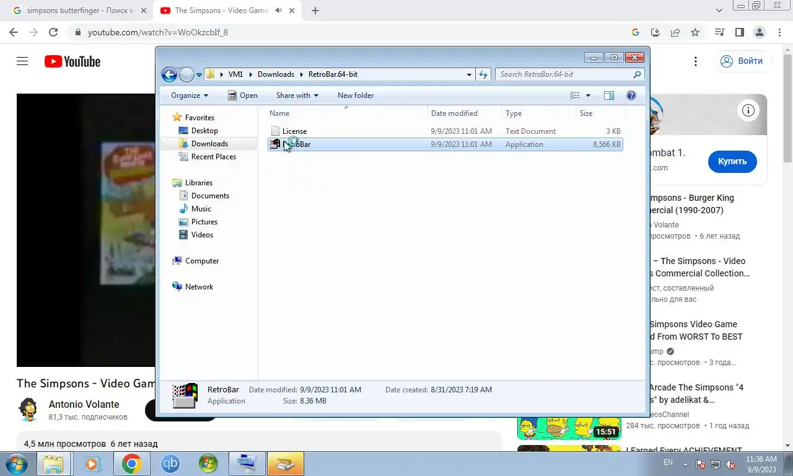793x476 pixels.
Task: Click Downloads in the breadcrumb path
Action: 276,74
